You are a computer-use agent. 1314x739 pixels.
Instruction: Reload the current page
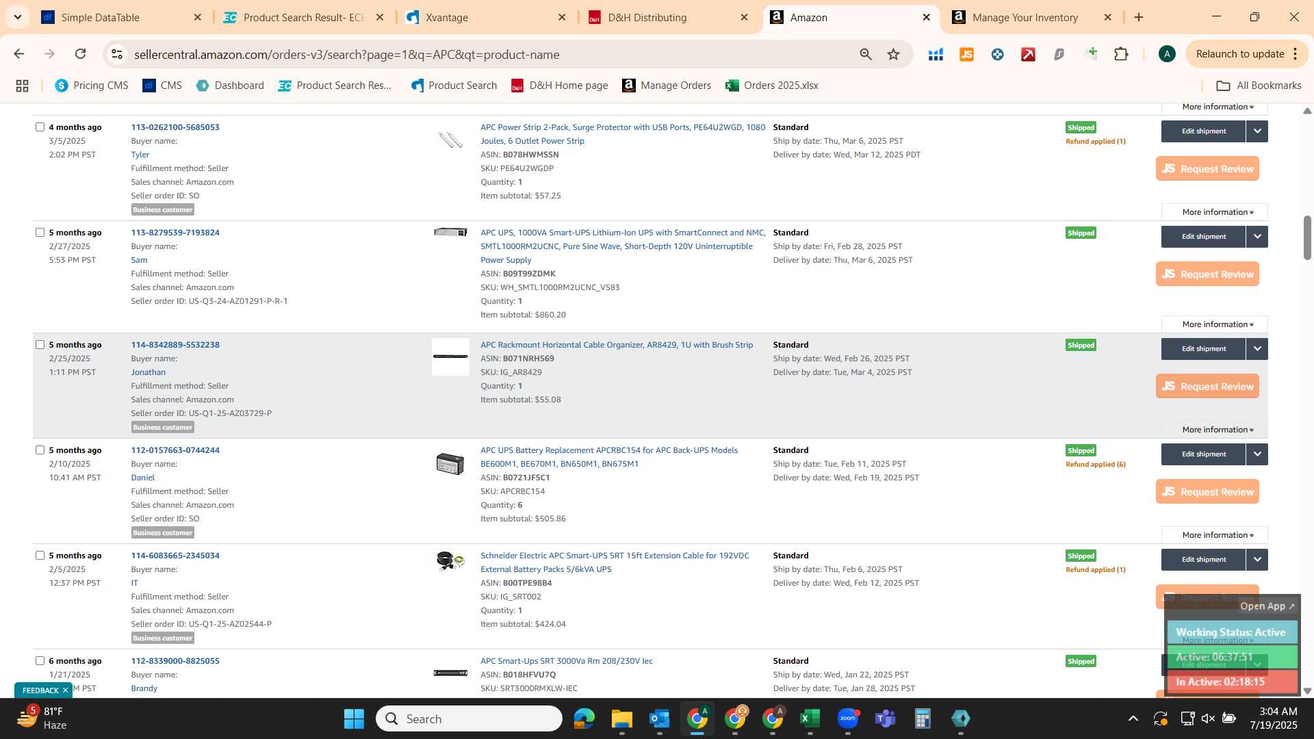80,54
